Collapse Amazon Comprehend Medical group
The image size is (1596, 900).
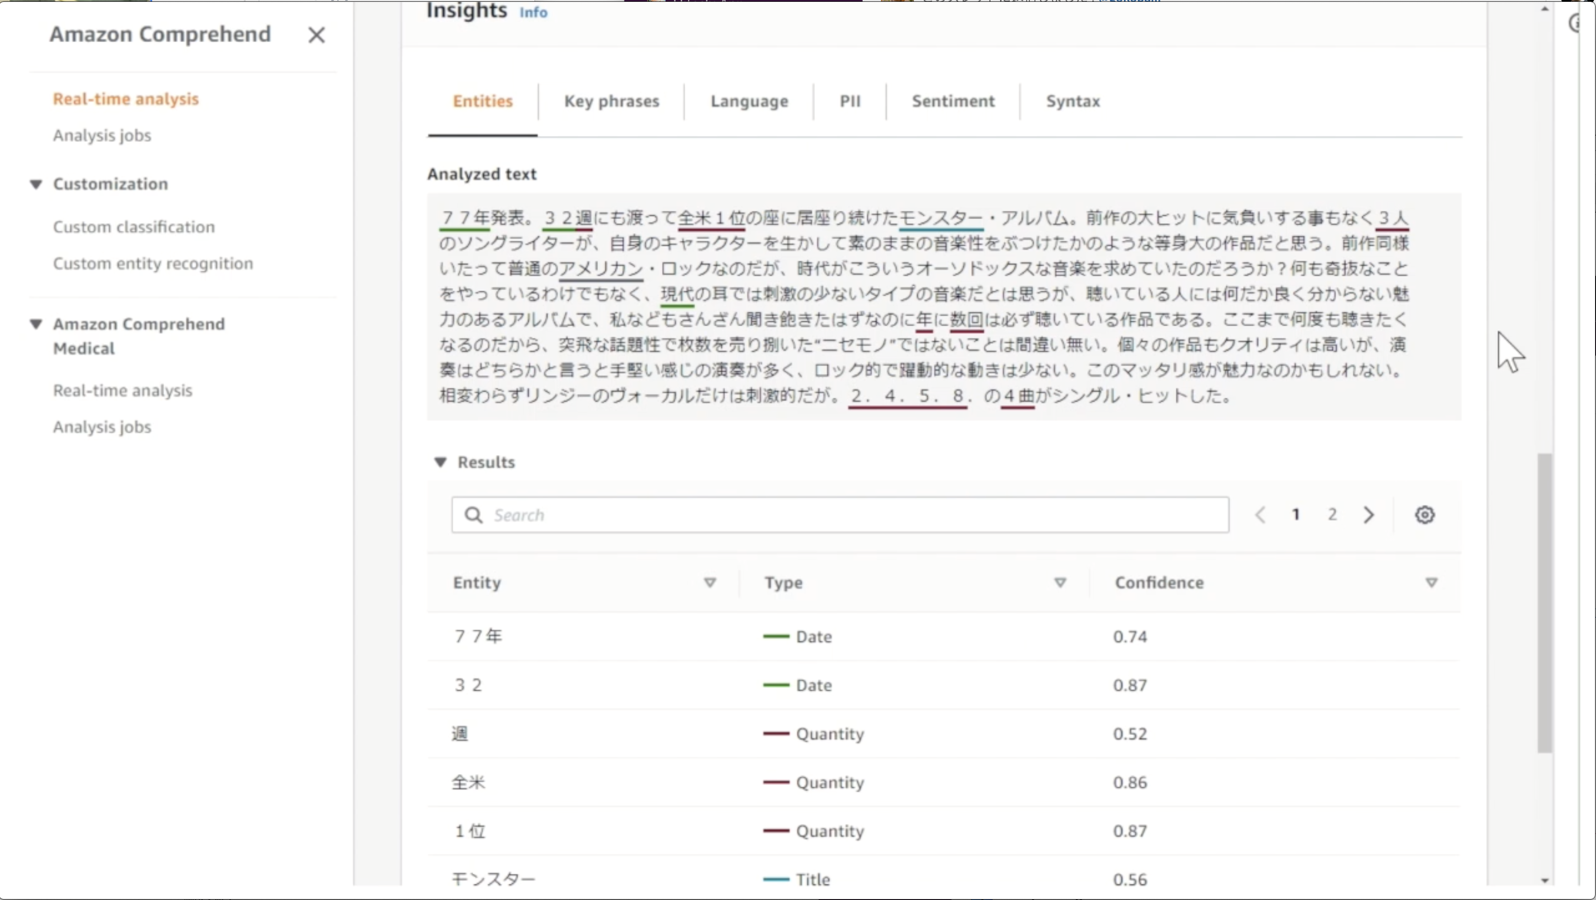click(x=36, y=324)
